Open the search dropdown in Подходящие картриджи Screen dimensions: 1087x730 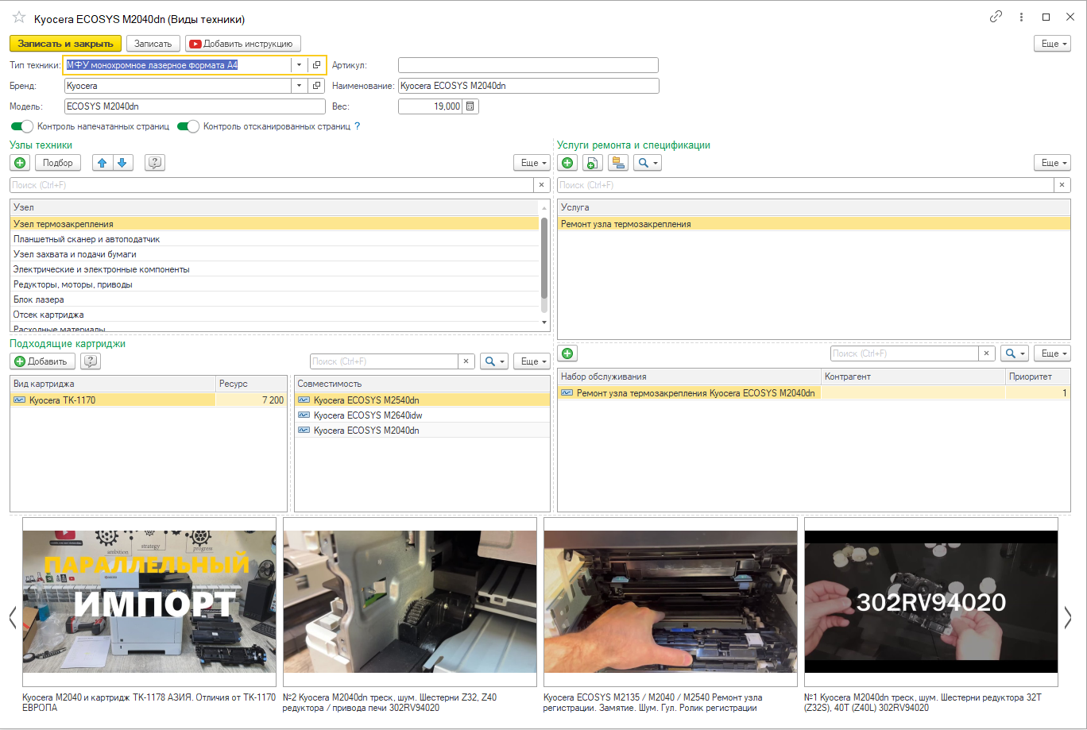[494, 361]
